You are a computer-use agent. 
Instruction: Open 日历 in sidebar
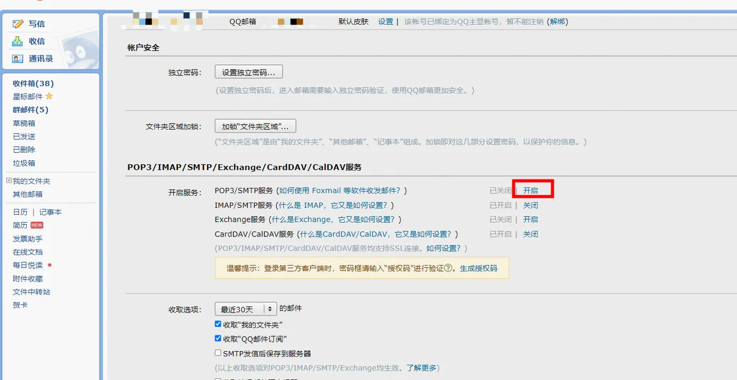[x=20, y=212]
